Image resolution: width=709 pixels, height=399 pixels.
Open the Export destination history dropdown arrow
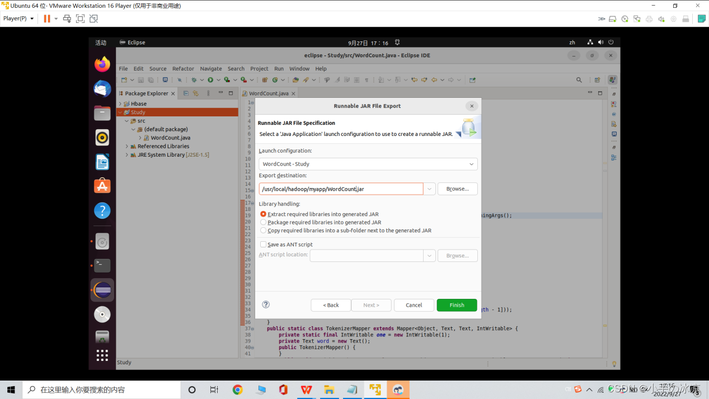[x=429, y=189]
